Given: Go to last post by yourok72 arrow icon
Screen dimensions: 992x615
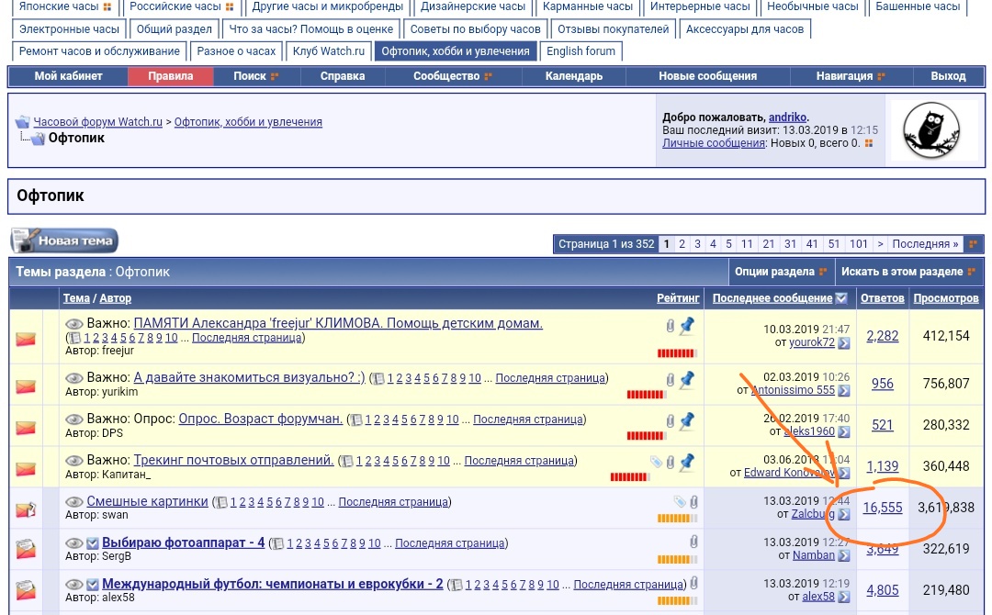Looking at the screenshot, I should tap(843, 342).
